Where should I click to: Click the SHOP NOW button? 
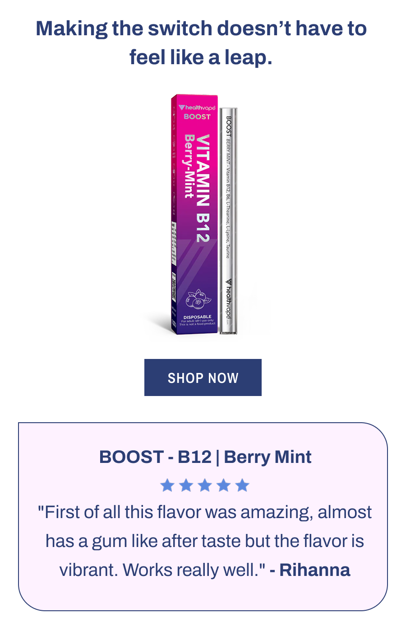point(203,377)
